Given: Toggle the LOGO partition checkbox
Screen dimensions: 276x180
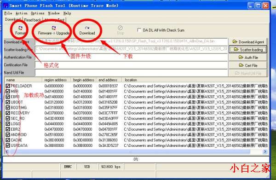Looking at the screenshot, I should coord(7,124).
